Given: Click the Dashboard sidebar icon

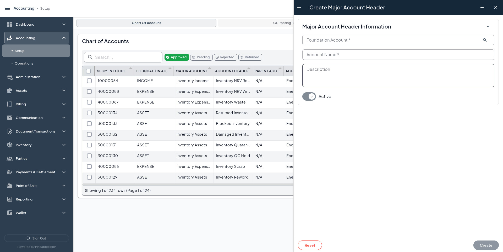Looking at the screenshot, I should click(x=10, y=24).
